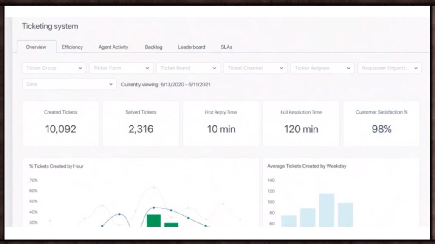Open the Efficiency tab
The width and height of the screenshot is (435, 244).
pyautogui.click(x=72, y=47)
